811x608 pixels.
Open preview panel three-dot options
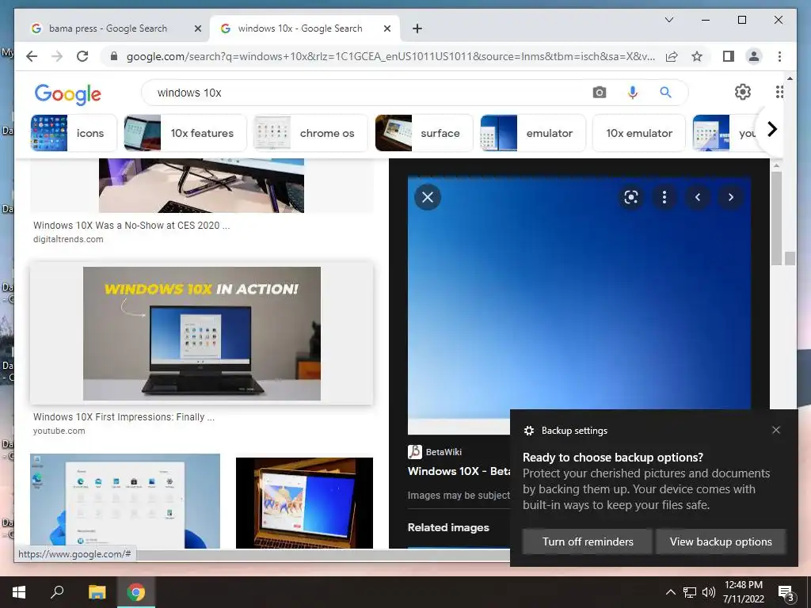click(664, 197)
